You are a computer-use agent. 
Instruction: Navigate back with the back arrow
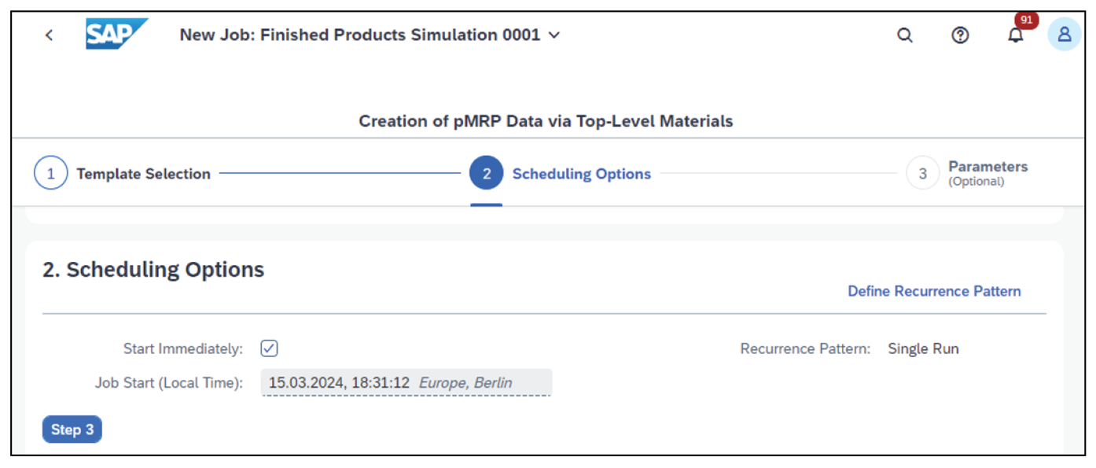pos(49,35)
